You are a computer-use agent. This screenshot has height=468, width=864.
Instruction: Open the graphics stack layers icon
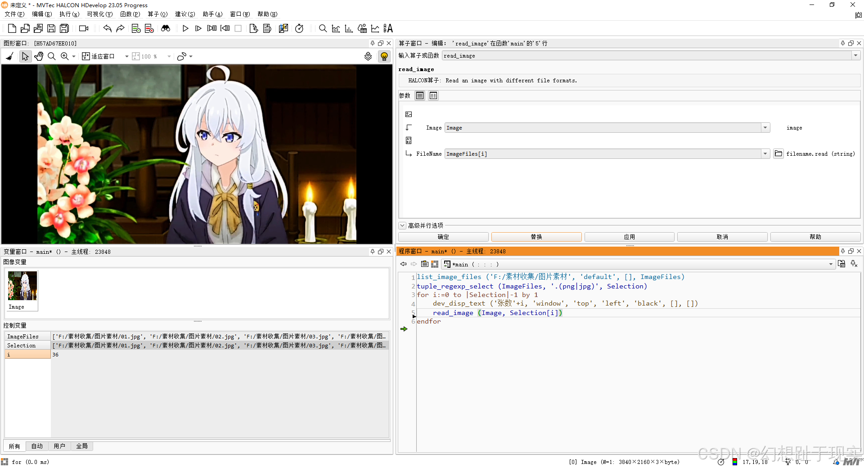[368, 56]
